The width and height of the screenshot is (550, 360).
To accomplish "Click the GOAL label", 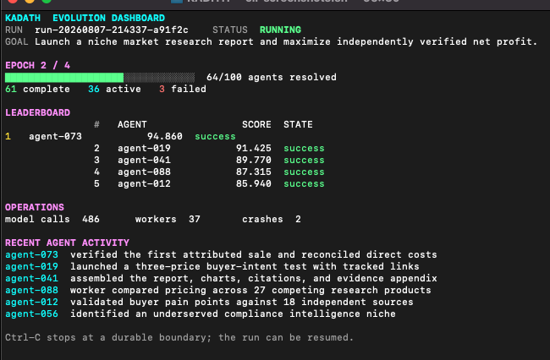I will [16, 41].
